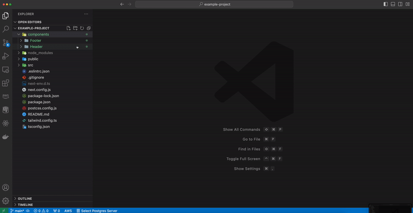The width and height of the screenshot is (413, 213).
Task: Toggle the primary side bar layout button
Action: 386,4
